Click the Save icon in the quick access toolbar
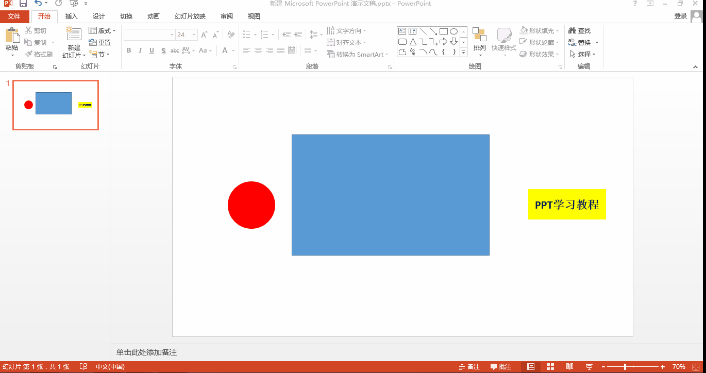This screenshot has height=373, width=706. (x=23, y=4)
